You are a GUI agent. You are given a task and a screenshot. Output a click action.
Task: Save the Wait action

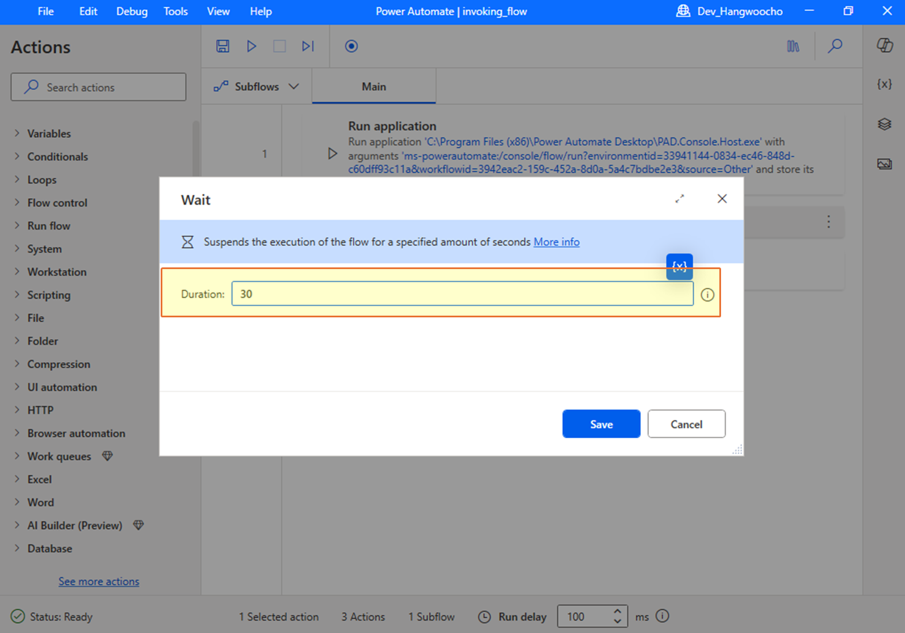point(601,424)
